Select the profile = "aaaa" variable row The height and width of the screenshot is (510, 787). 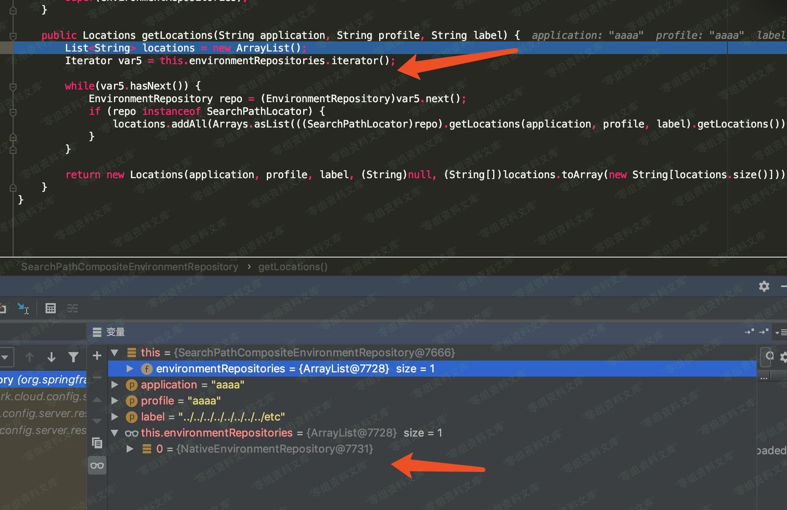[x=181, y=401]
